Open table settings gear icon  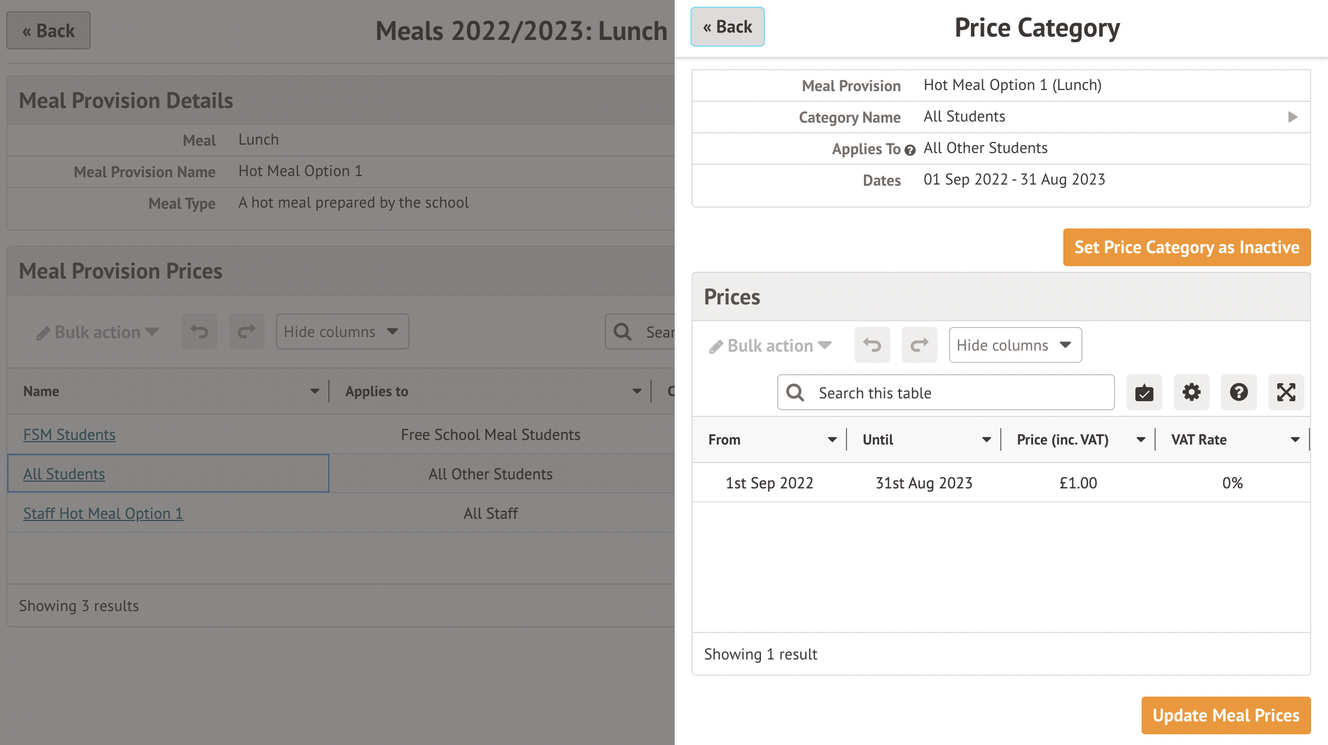1191,392
